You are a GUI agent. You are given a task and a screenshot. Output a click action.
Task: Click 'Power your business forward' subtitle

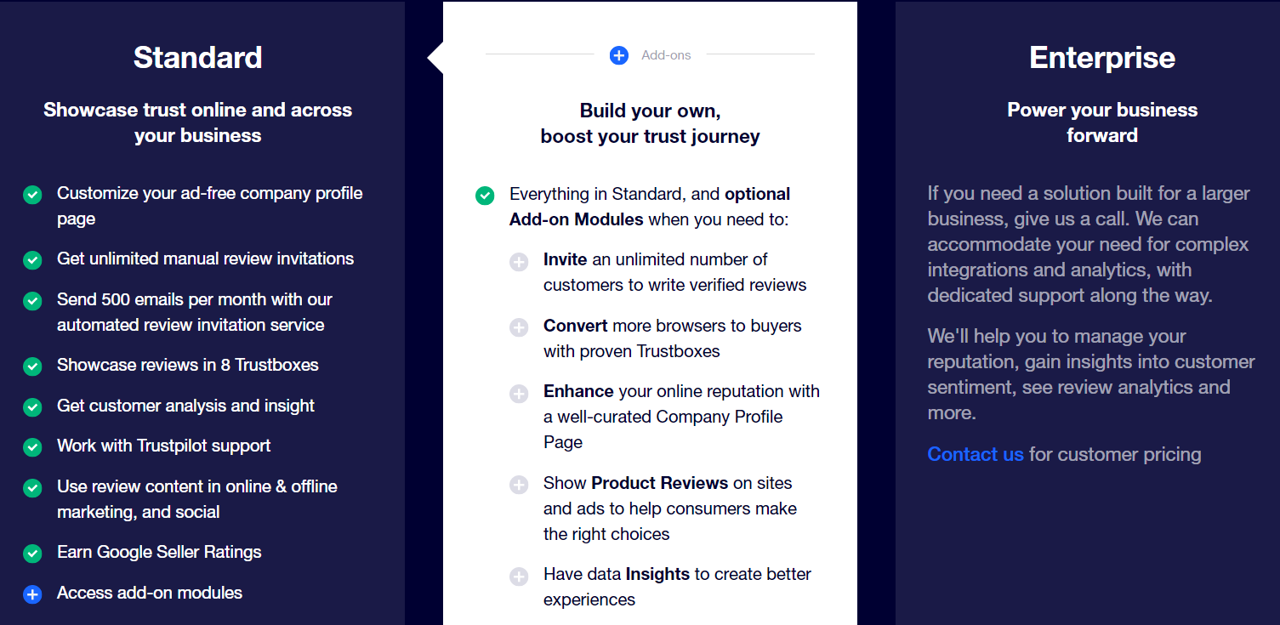(x=1102, y=122)
